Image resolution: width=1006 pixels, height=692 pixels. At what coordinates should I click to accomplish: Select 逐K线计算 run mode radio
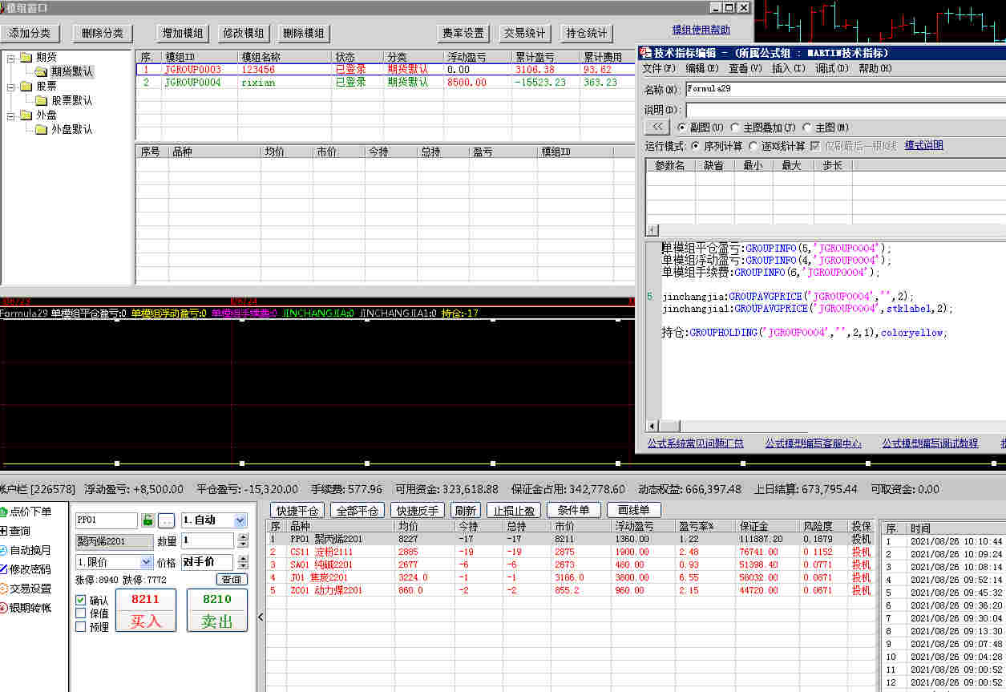coord(753,146)
